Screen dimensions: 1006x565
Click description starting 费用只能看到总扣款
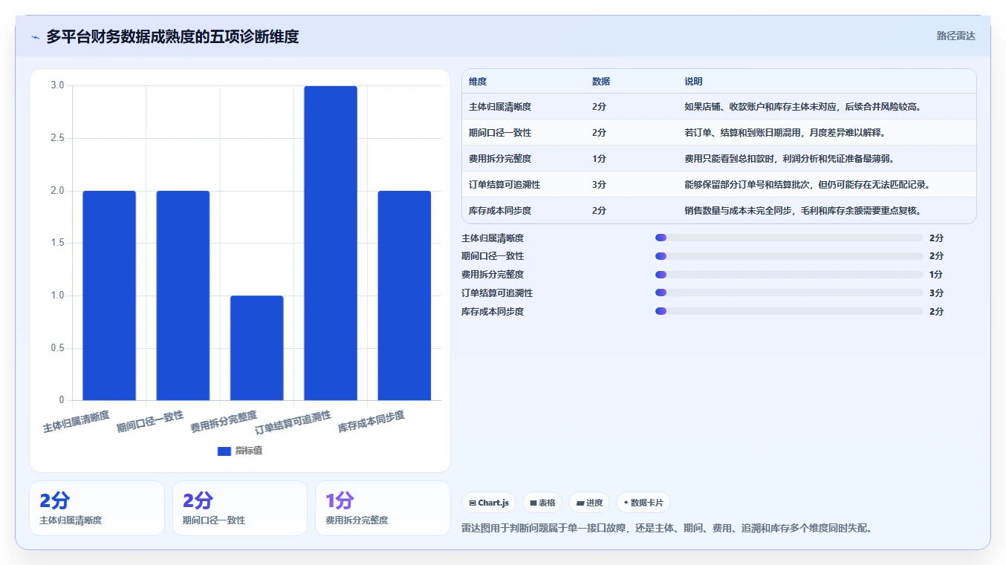coord(789,159)
